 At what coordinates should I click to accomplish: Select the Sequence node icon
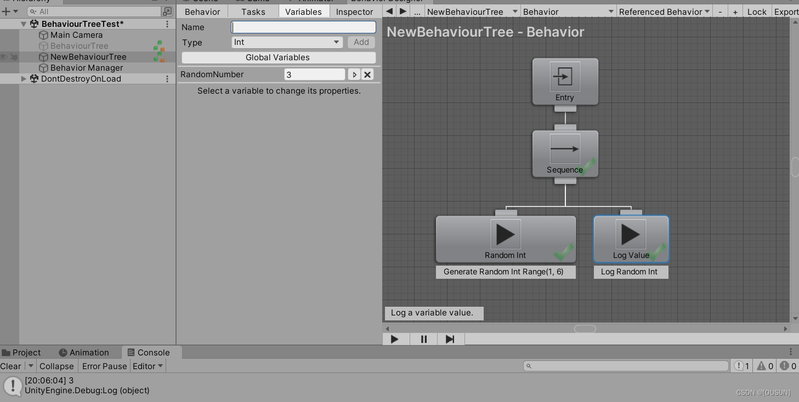pyautogui.click(x=565, y=148)
